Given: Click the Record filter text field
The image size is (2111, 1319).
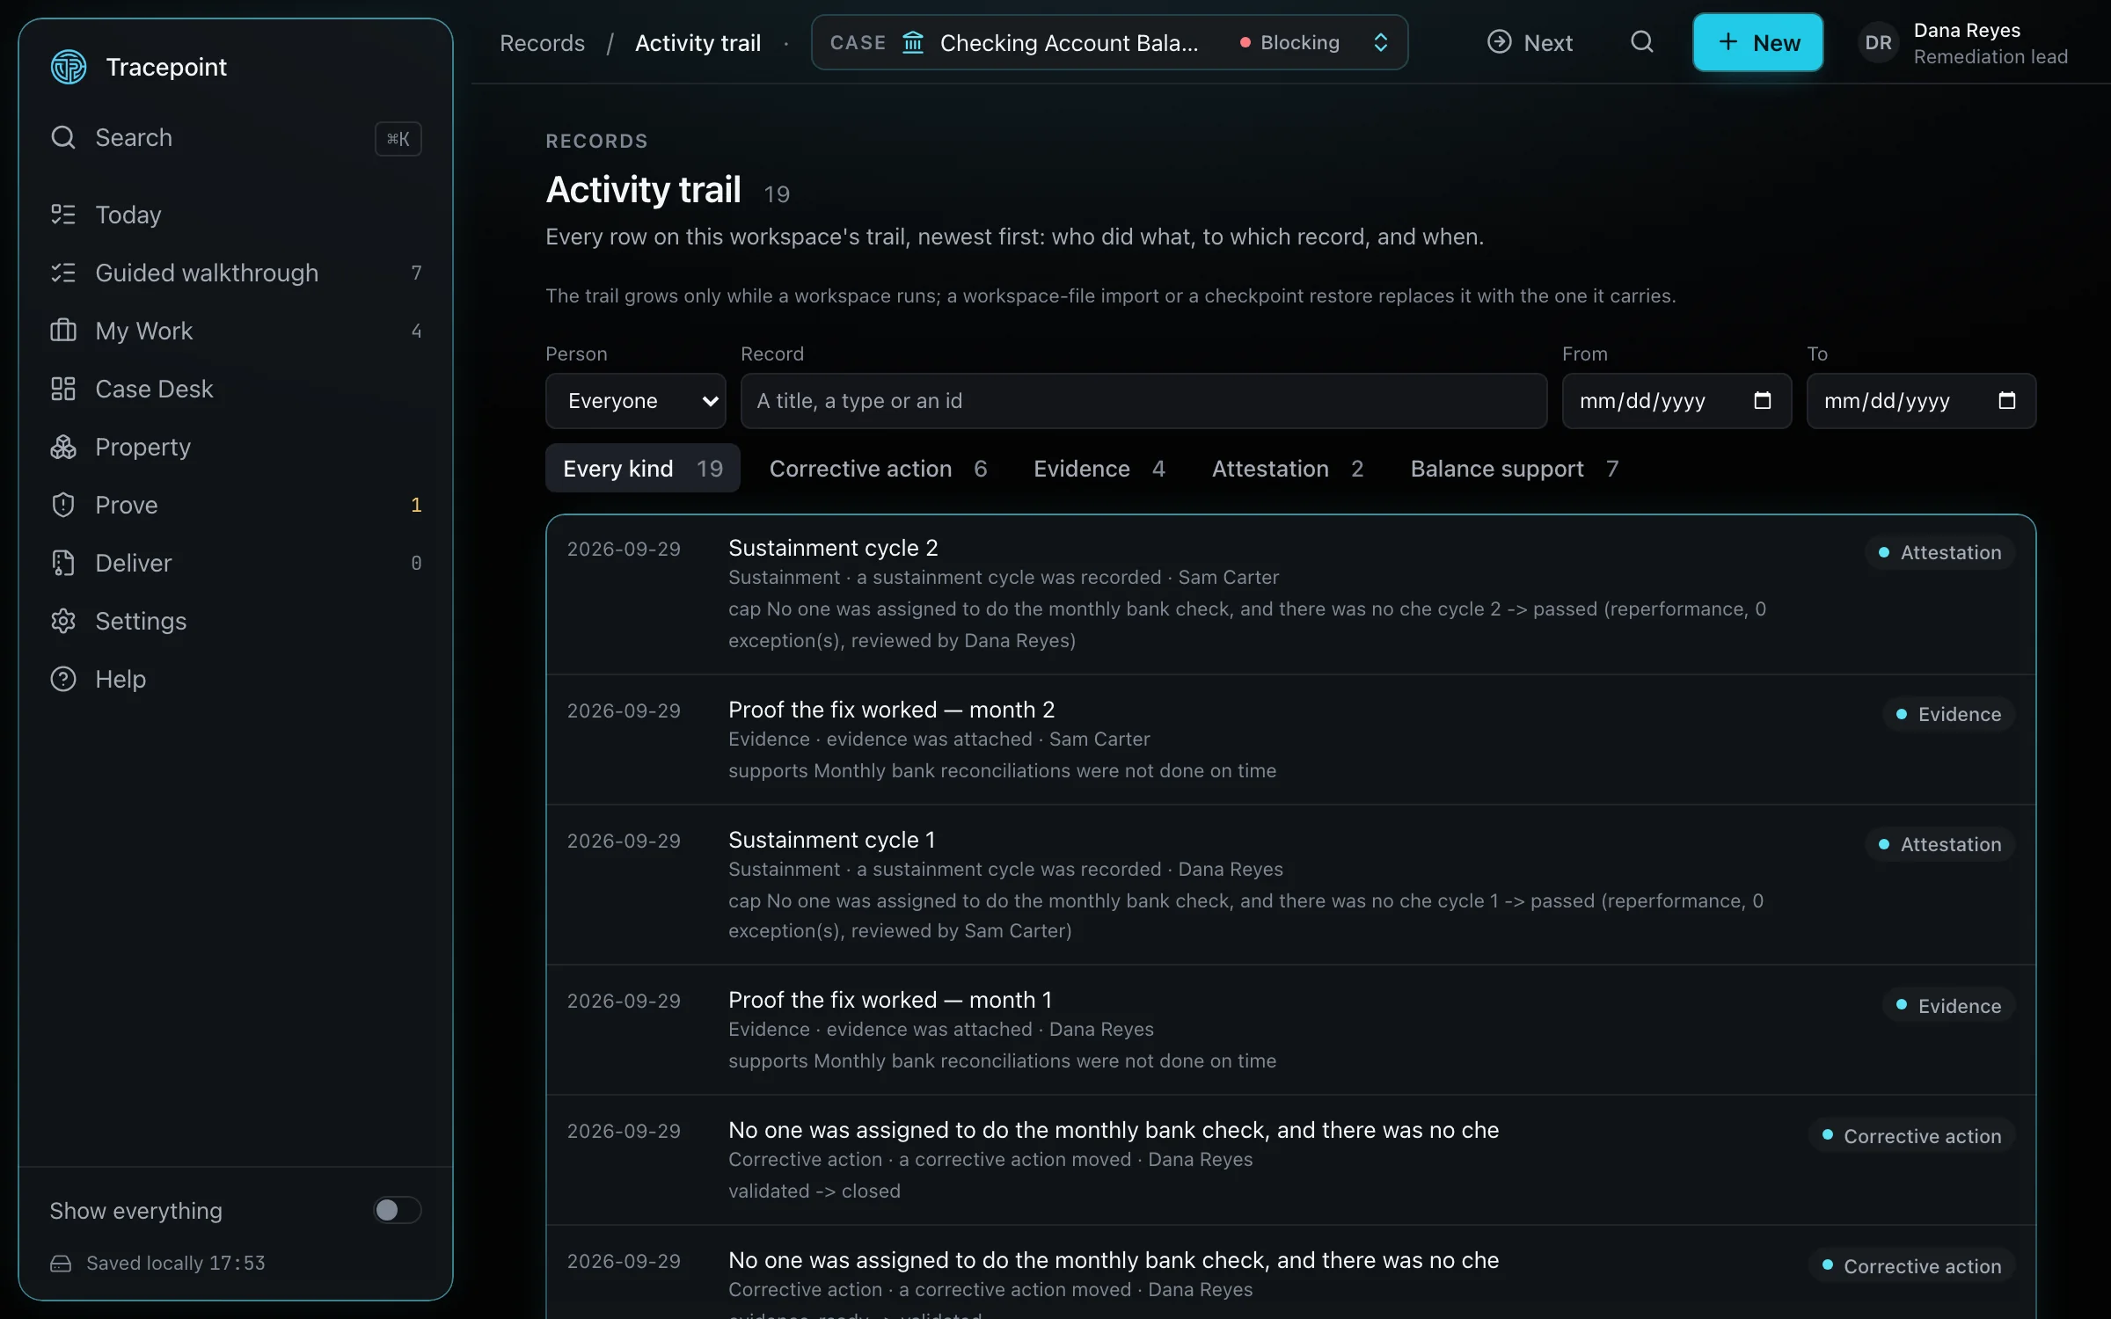Looking at the screenshot, I should click(x=1143, y=401).
